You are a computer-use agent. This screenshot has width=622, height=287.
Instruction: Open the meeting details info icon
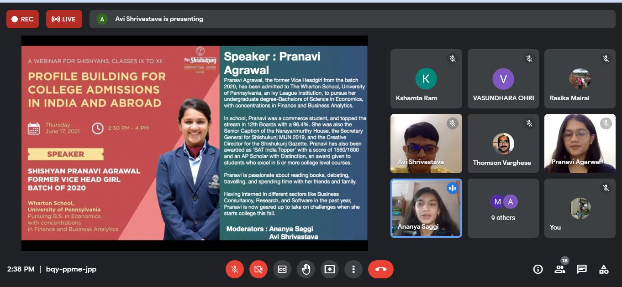538,269
